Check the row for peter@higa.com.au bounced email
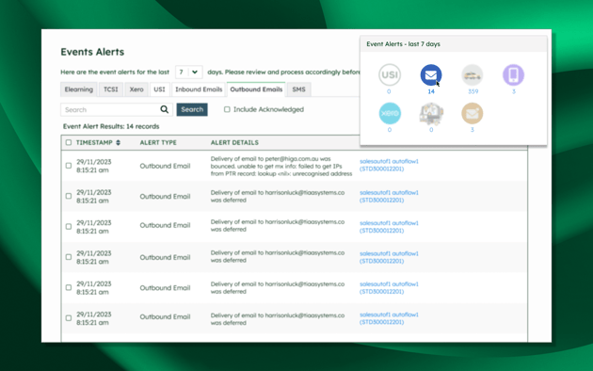This screenshot has height=371, width=593. [x=69, y=166]
